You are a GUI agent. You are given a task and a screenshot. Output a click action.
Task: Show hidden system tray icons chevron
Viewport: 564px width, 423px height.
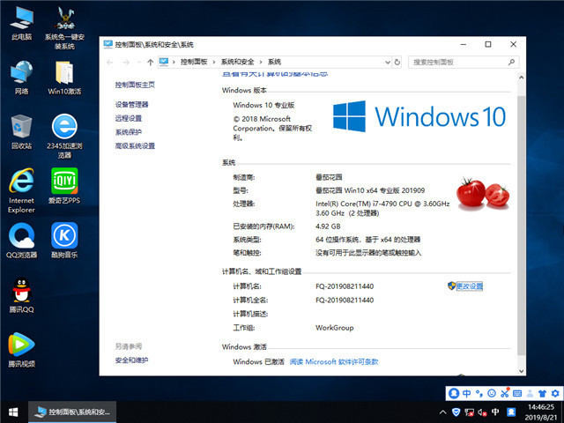442,412
